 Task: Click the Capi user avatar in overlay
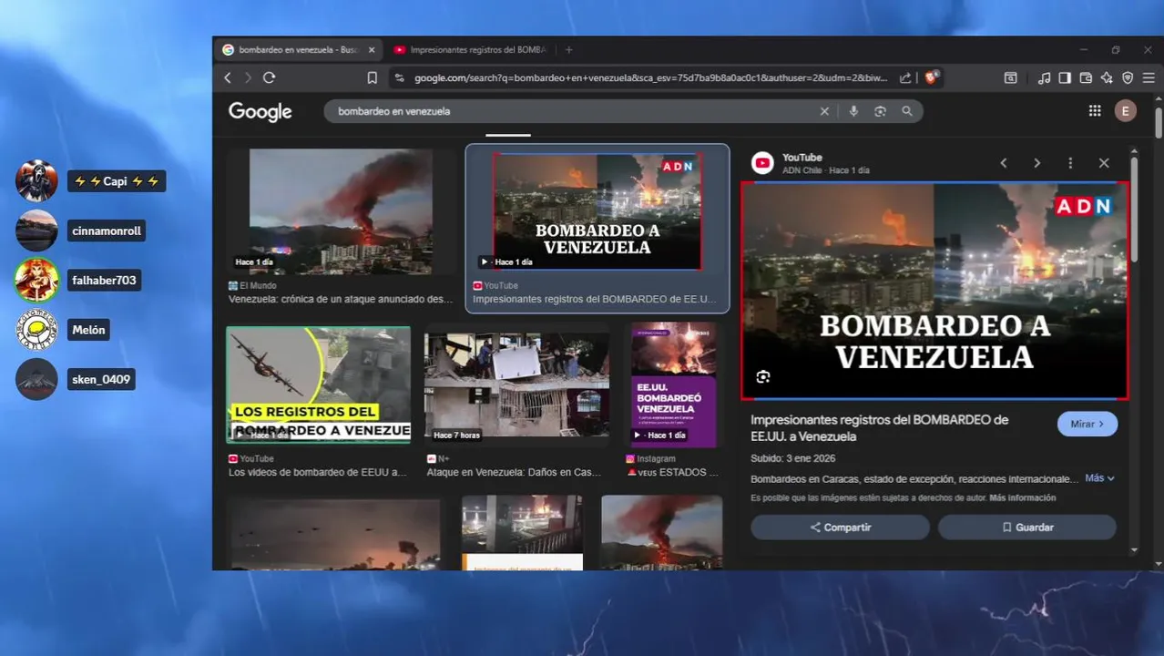click(36, 180)
